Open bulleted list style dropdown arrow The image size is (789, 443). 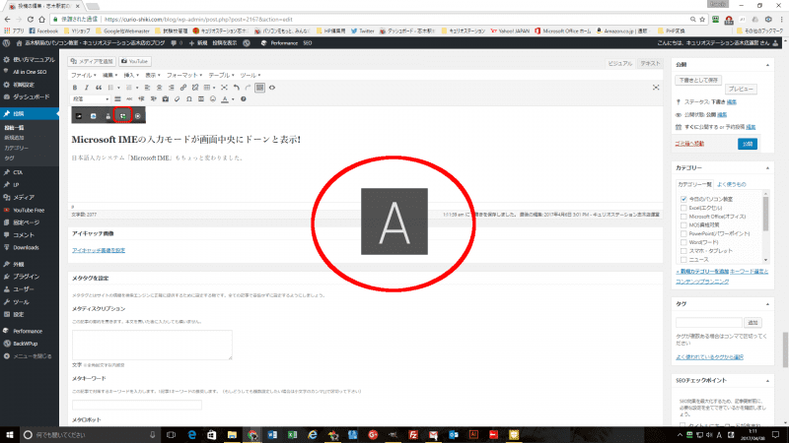pyautogui.click(x=118, y=88)
